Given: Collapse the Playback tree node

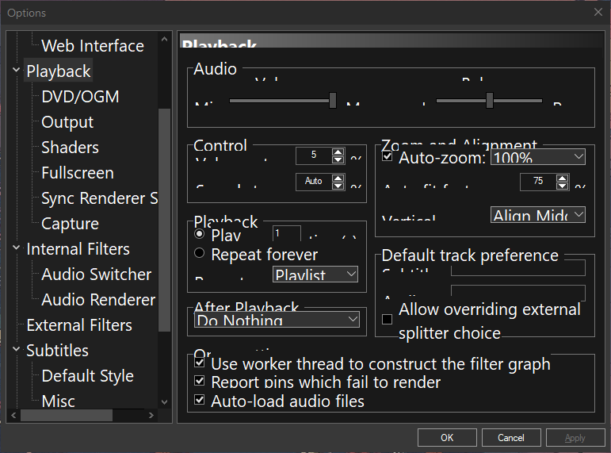Looking at the screenshot, I should click(17, 71).
